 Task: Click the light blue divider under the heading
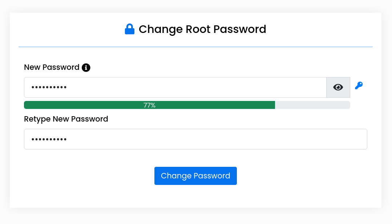(195, 47)
